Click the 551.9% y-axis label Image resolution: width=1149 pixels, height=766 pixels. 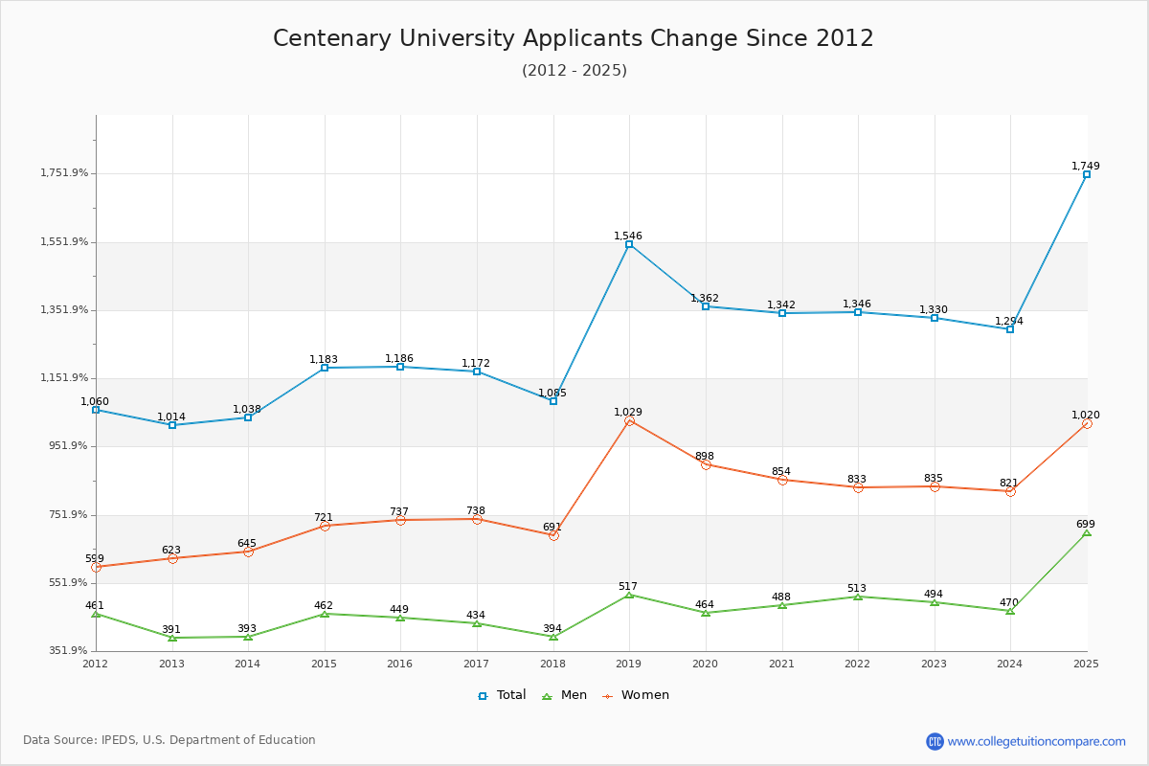pos(69,583)
